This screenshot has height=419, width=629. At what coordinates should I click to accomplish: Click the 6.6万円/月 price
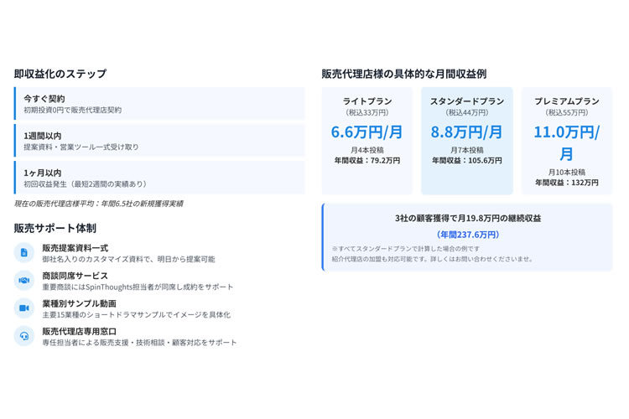click(x=366, y=132)
